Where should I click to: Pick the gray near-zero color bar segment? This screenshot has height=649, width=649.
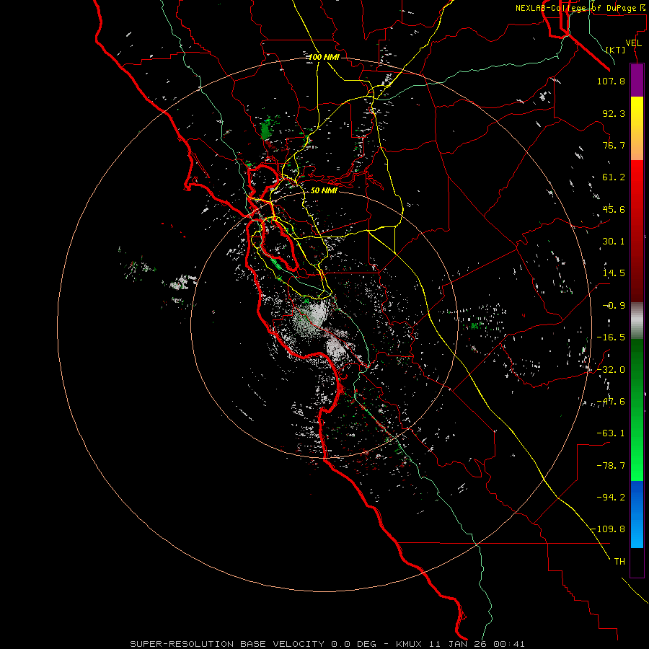(x=637, y=321)
